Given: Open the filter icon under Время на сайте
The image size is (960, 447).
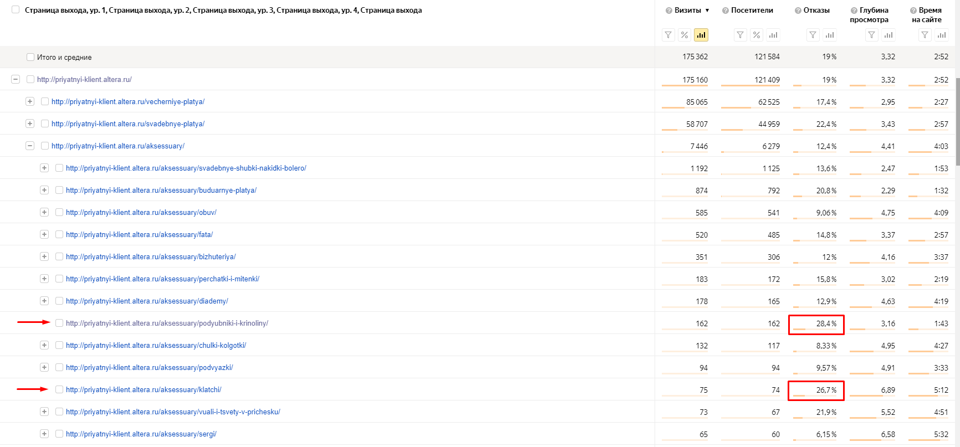Looking at the screenshot, I should [925, 35].
